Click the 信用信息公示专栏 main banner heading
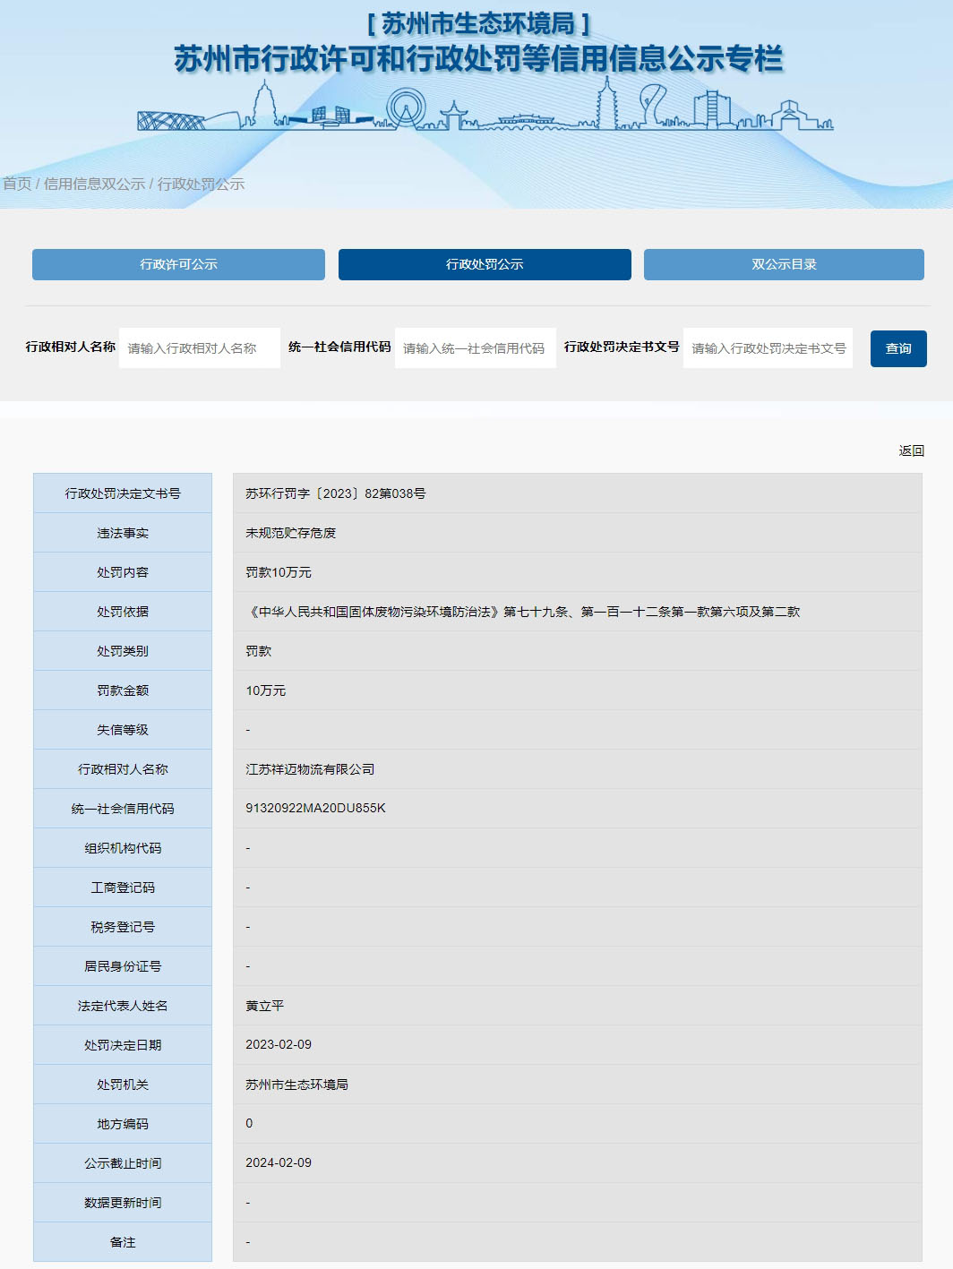Image resolution: width=953 pixels, height=1269 pixels. click(478, 59)
